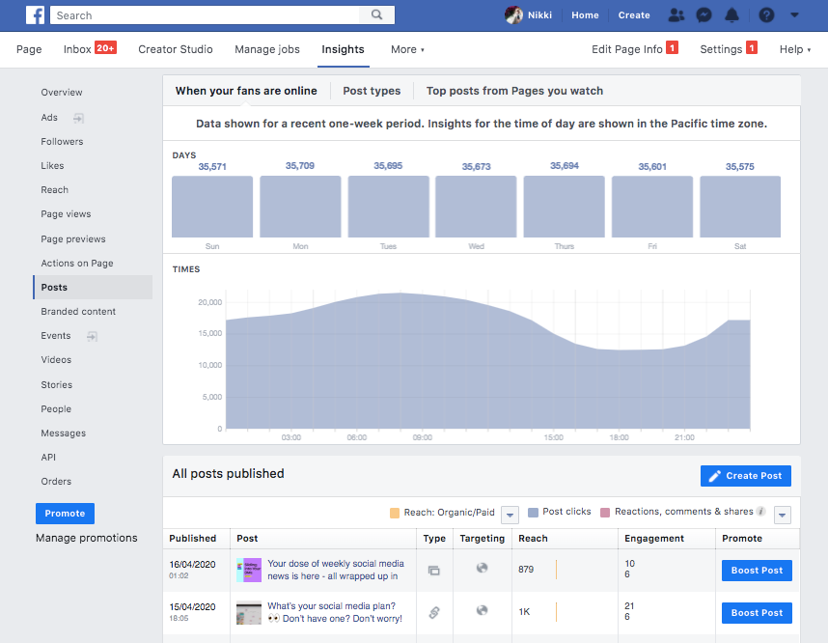Open Page views in sidebar
Viewport: 828px width, 643px height.
click(x=66, y=214)
